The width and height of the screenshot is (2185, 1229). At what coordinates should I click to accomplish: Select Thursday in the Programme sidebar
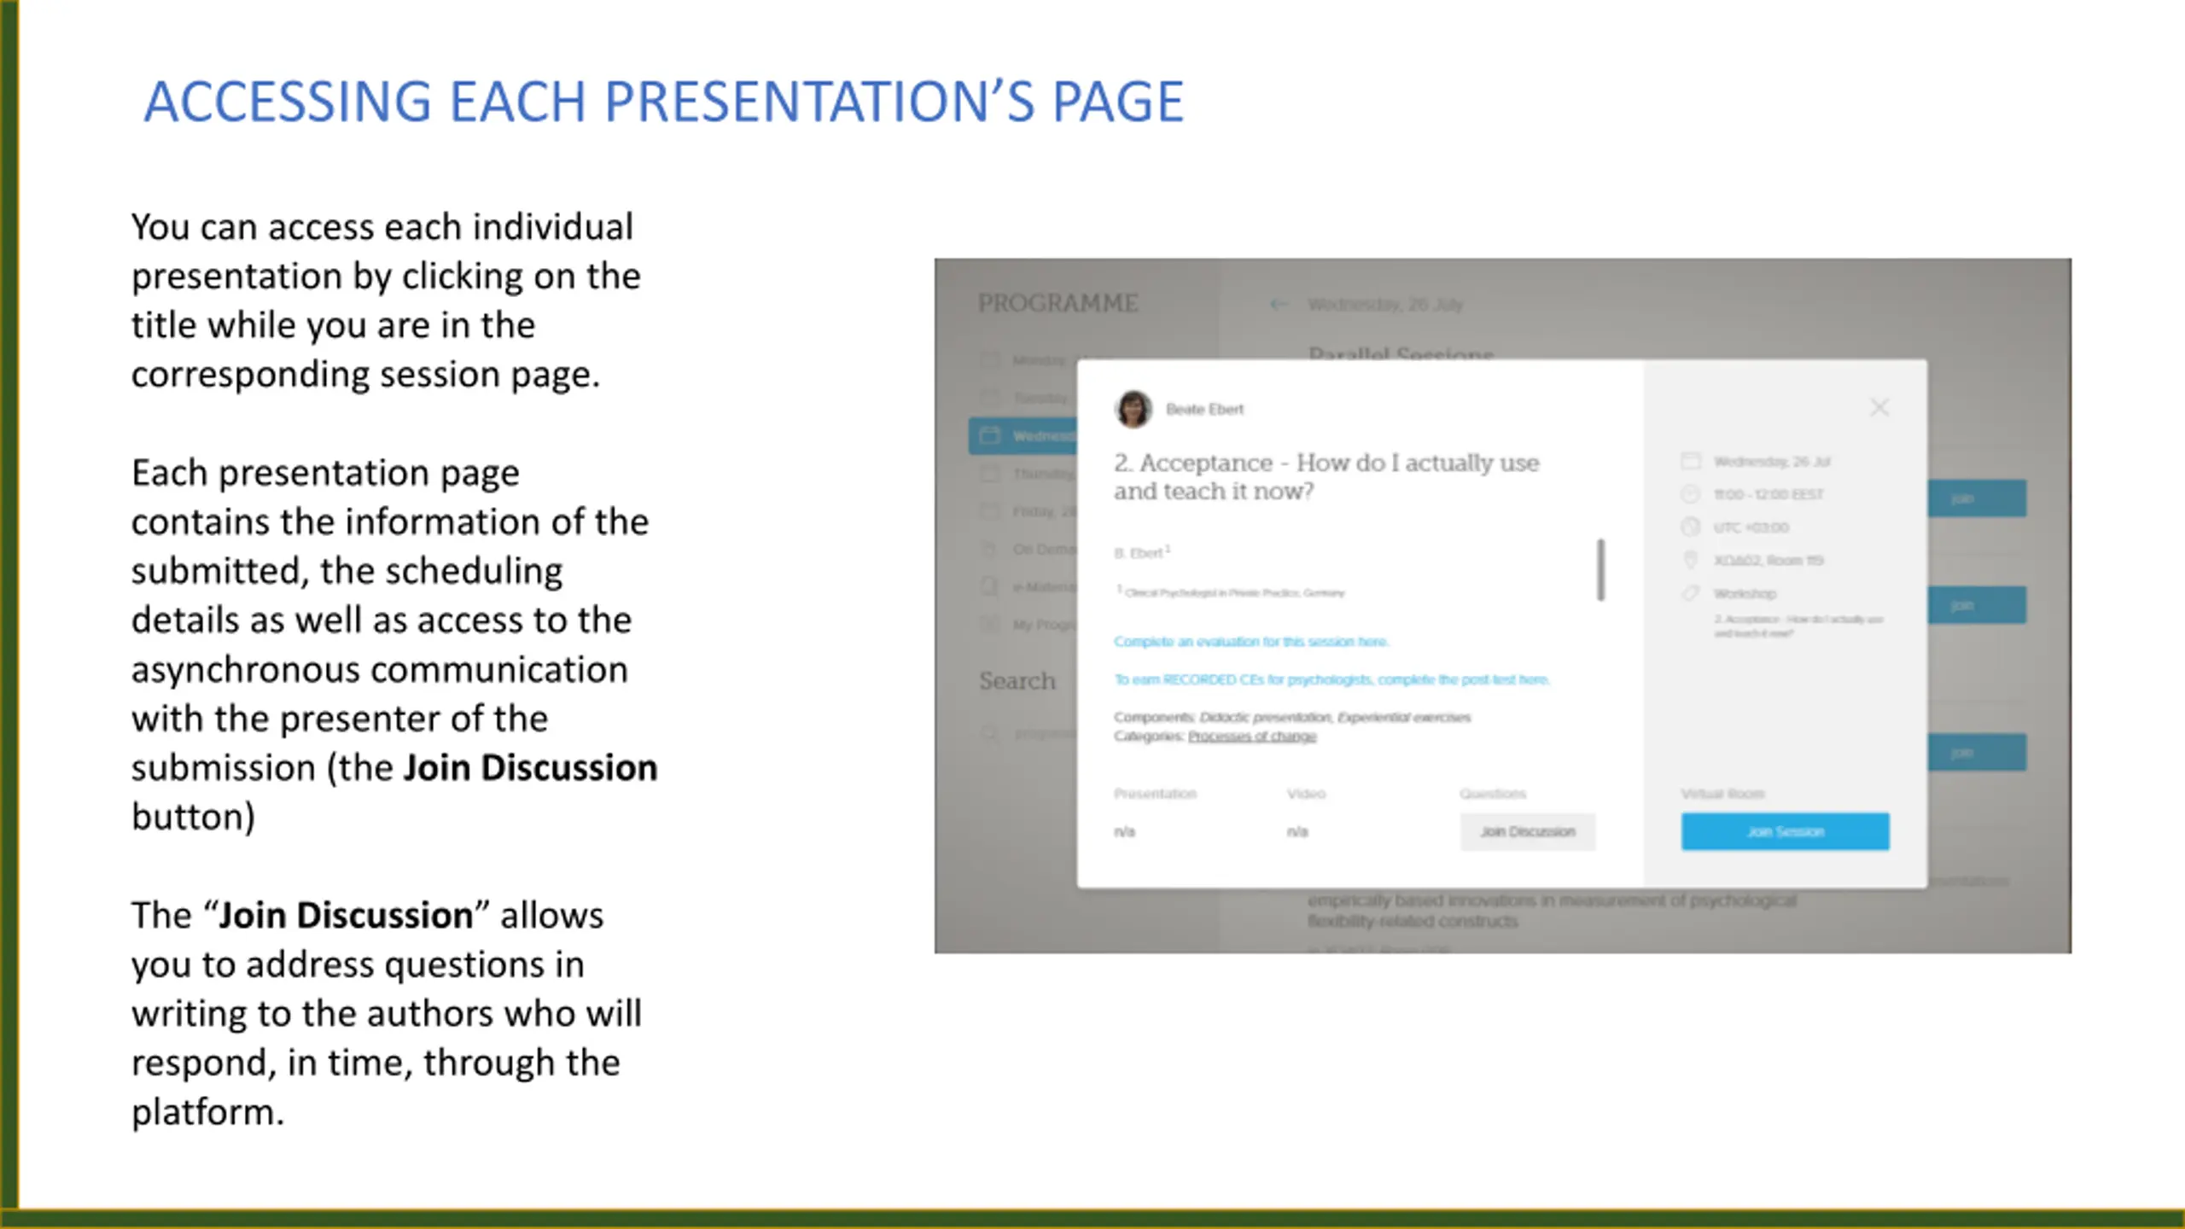pyautogui.click(x=1027, y=474)
